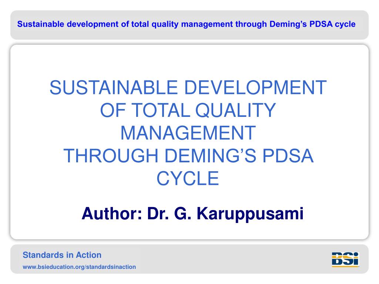Click the 'MANAGEMENT' title line

pos(188,133)
